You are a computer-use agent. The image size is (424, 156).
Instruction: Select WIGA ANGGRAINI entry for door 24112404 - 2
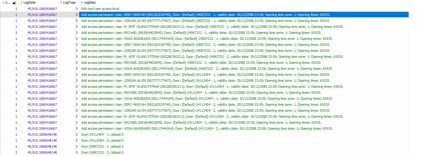[x=207, y=128]
